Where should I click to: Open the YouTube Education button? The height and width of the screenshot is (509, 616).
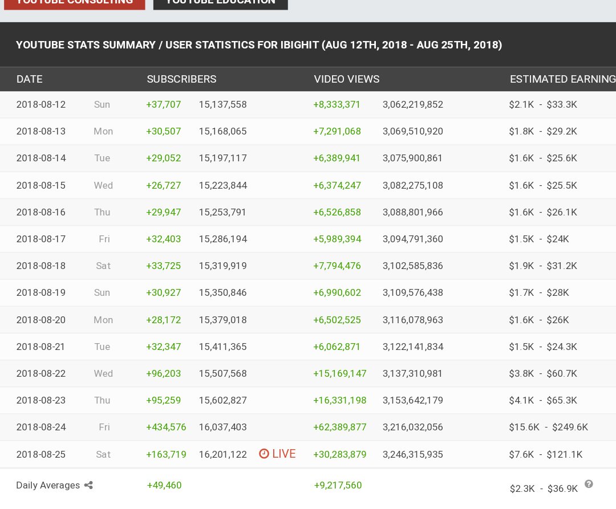tap(220, 3)
